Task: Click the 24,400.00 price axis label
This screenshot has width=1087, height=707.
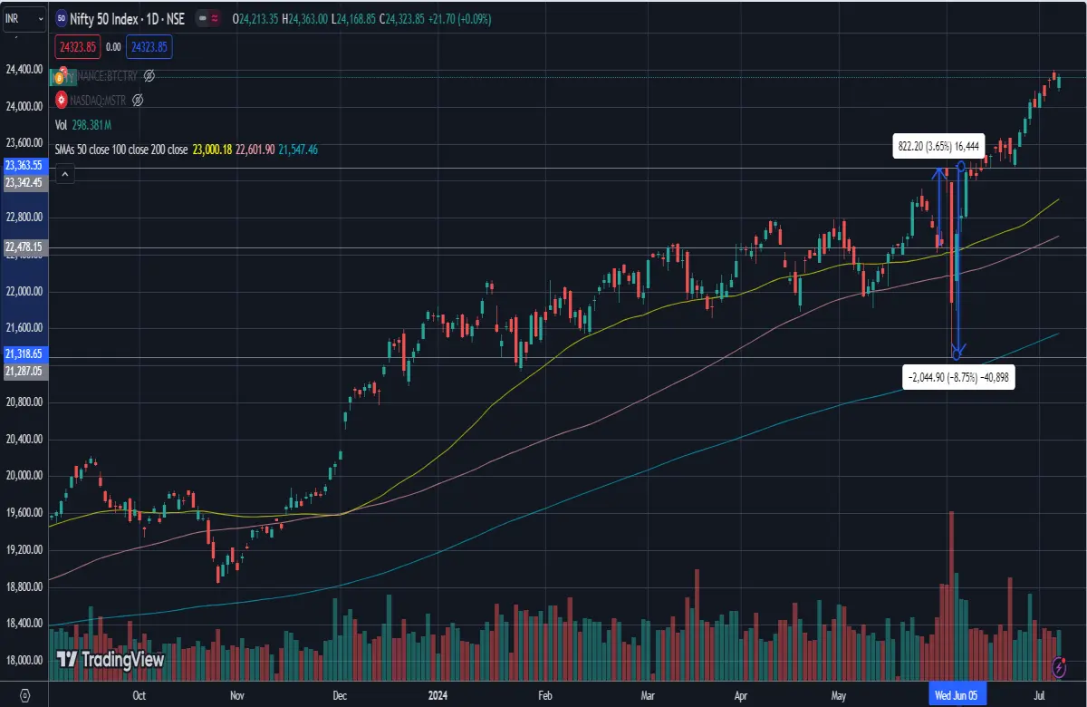Action: [24, 70]
